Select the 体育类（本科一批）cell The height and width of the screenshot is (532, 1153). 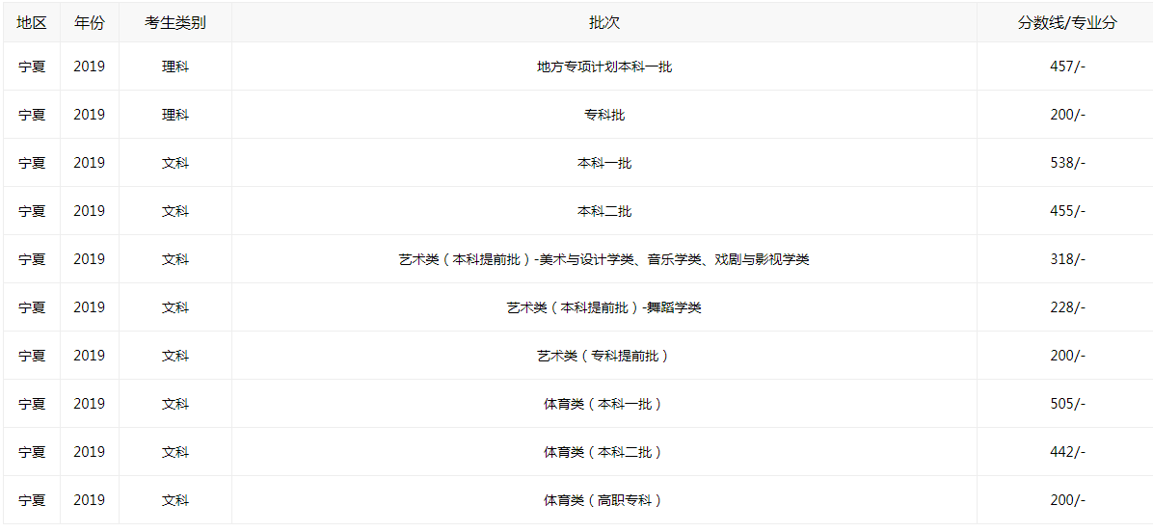pos(603,404)
